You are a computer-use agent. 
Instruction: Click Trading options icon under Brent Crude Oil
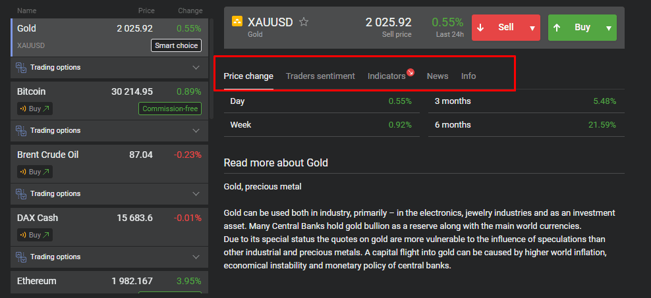[21, 194]
